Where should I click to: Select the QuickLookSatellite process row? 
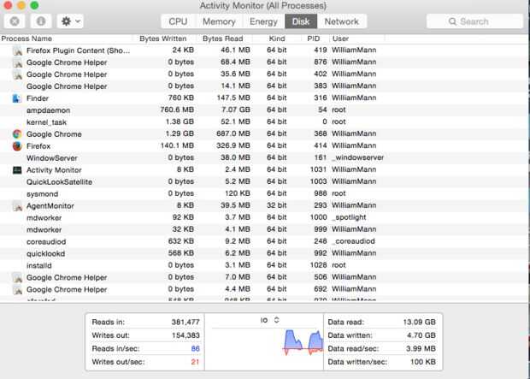coord(263,182)
